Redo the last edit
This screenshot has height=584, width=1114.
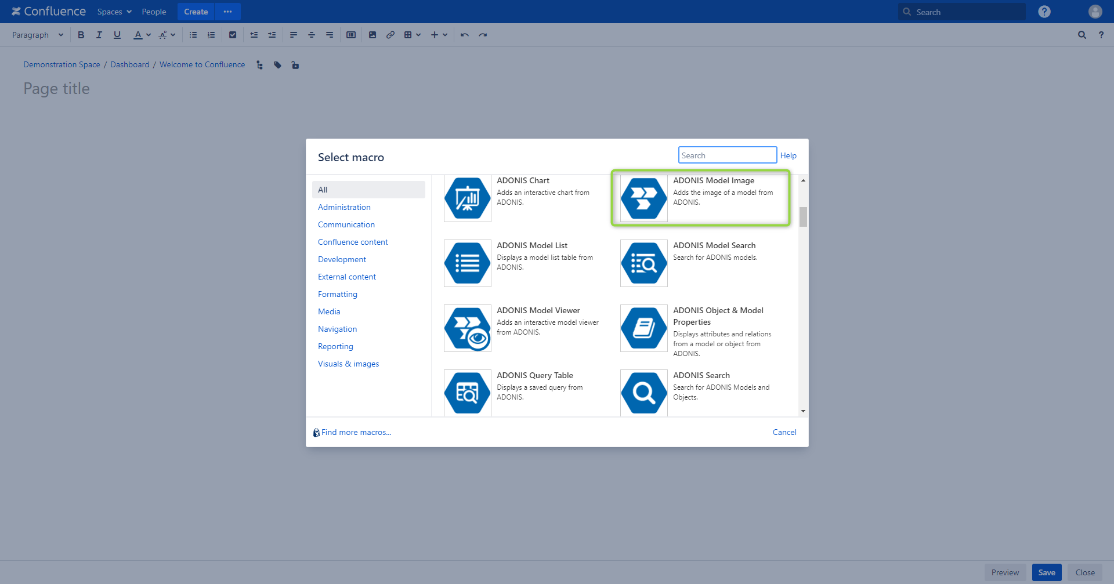[x=483, y=35]
